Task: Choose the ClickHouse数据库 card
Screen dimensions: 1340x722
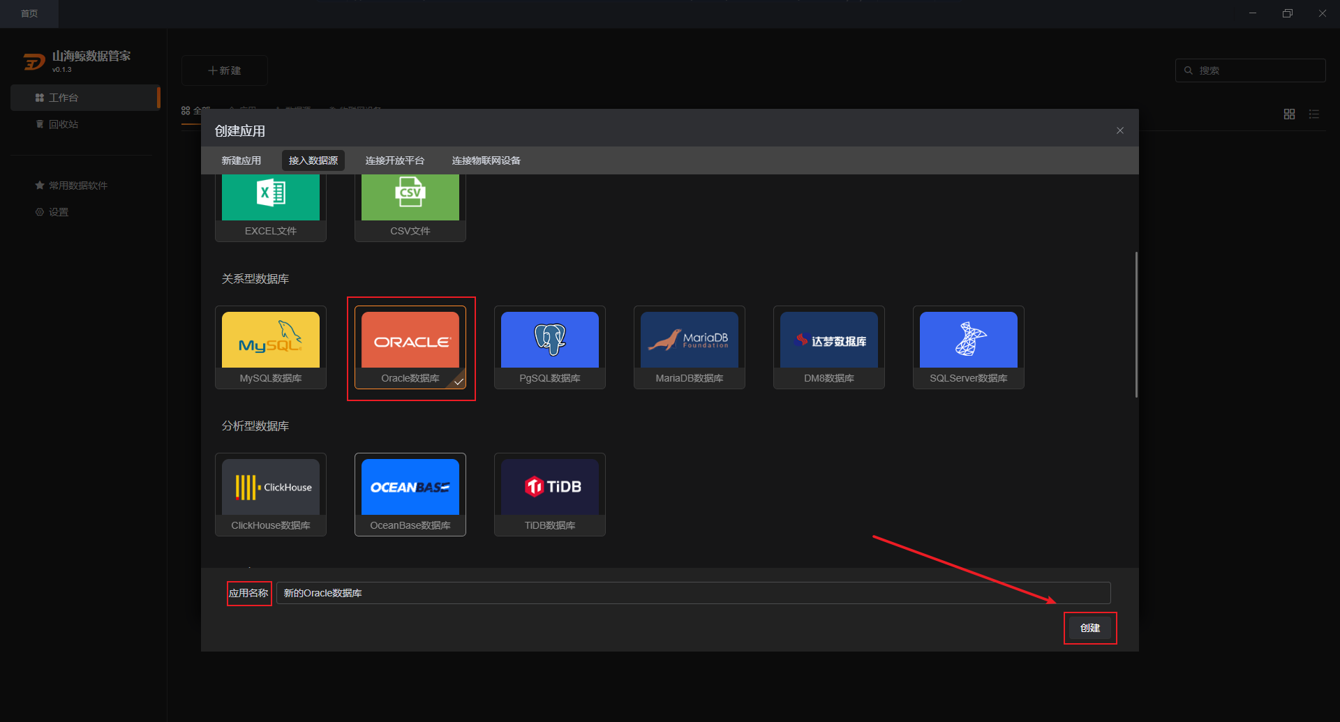Action: [x=271, y=495]
